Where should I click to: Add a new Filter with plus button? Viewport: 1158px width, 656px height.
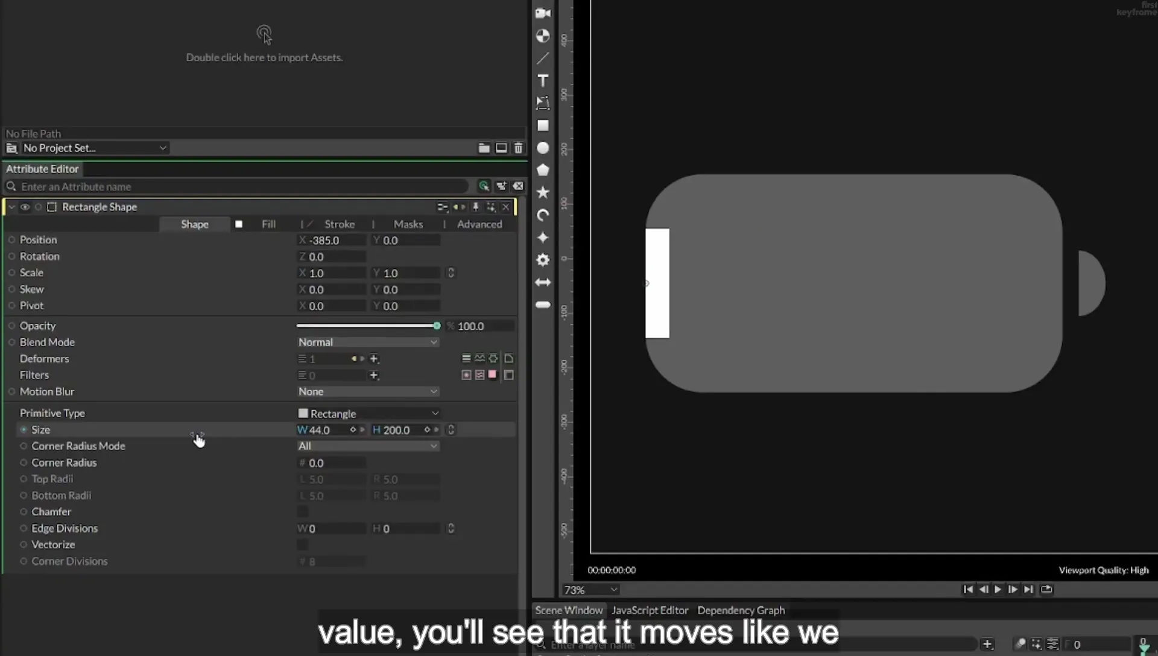pos(374,375)
